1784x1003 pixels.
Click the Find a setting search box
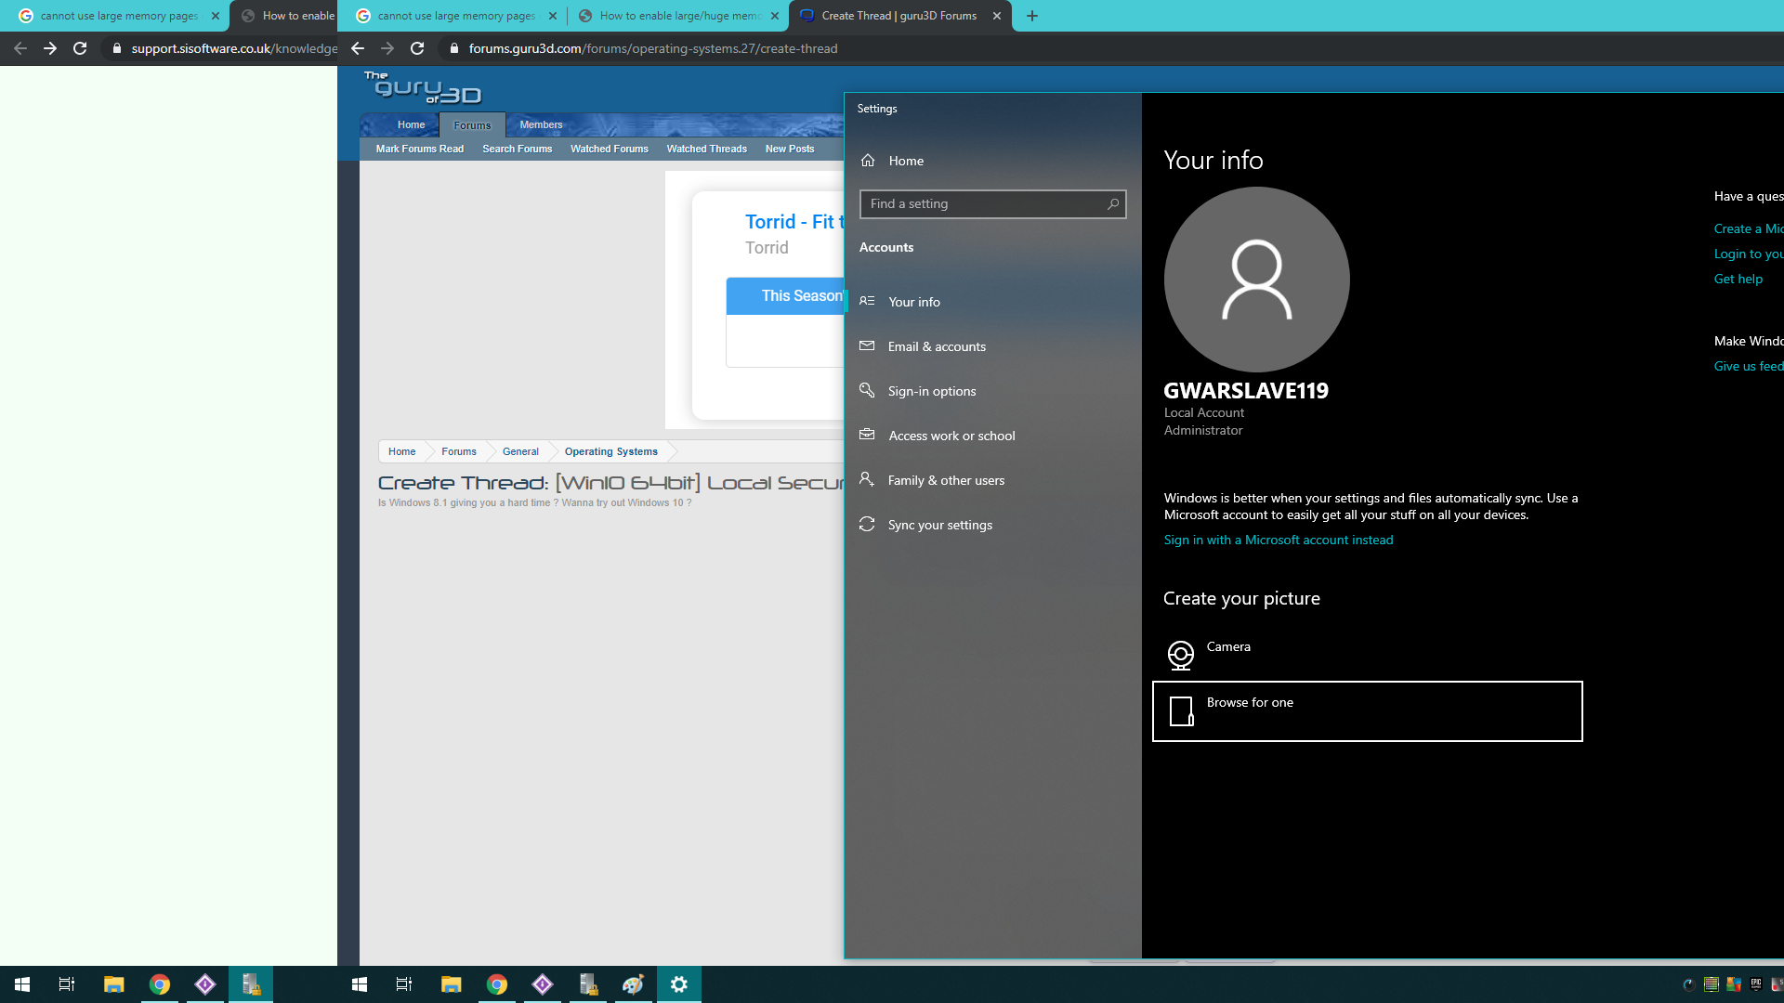tap(992, 204)
